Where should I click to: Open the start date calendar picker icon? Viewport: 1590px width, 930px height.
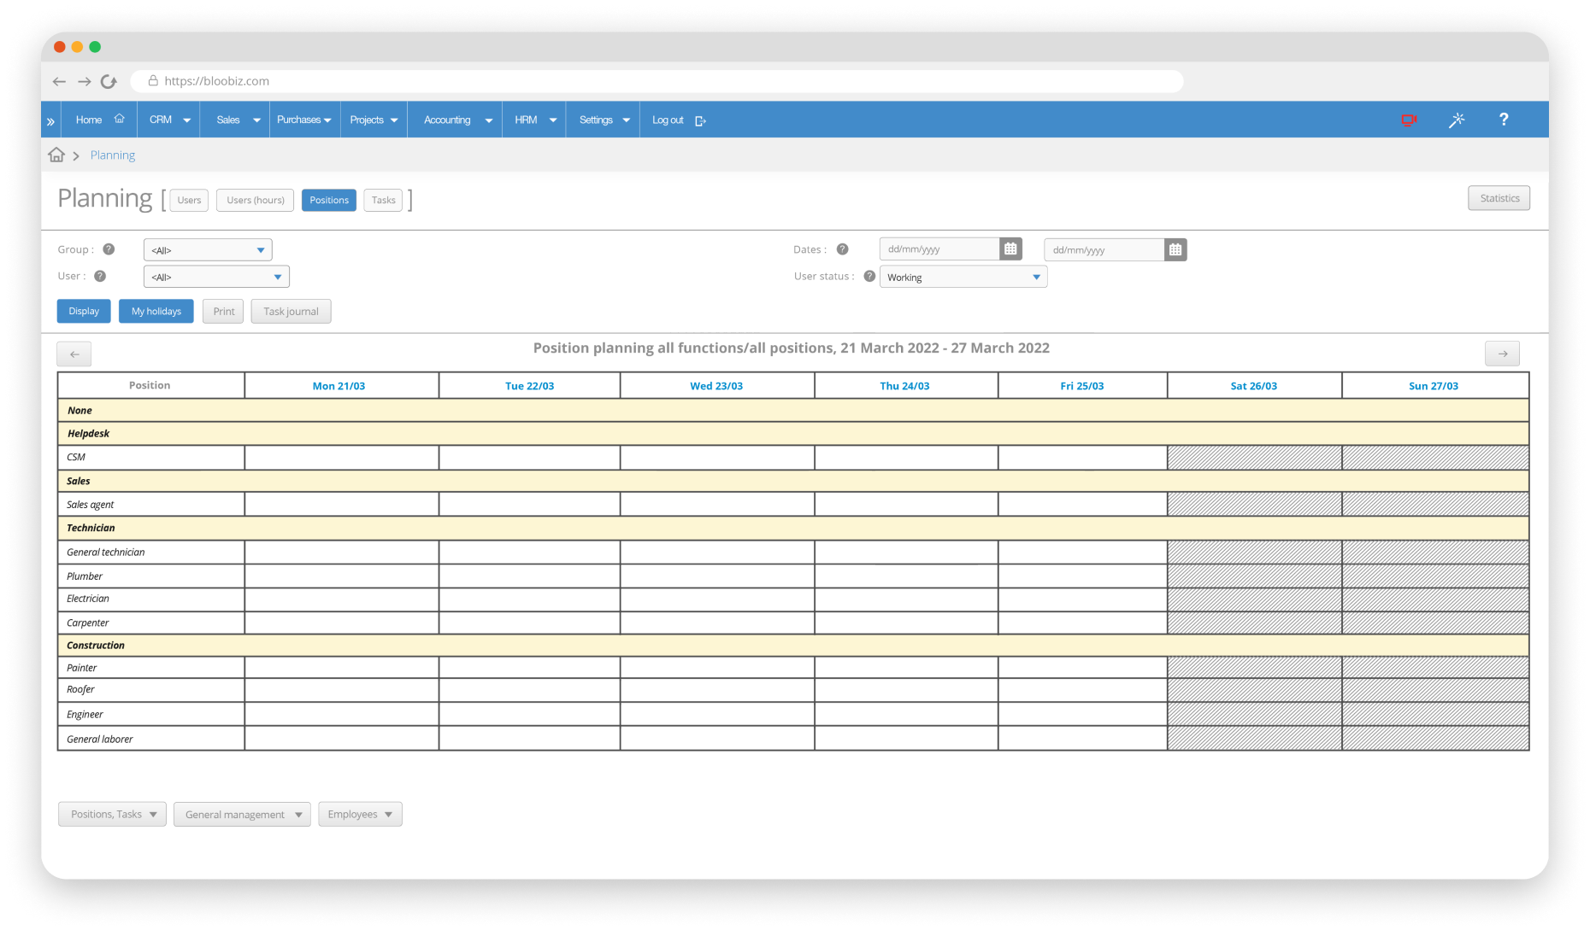[x=1010, y=249]
